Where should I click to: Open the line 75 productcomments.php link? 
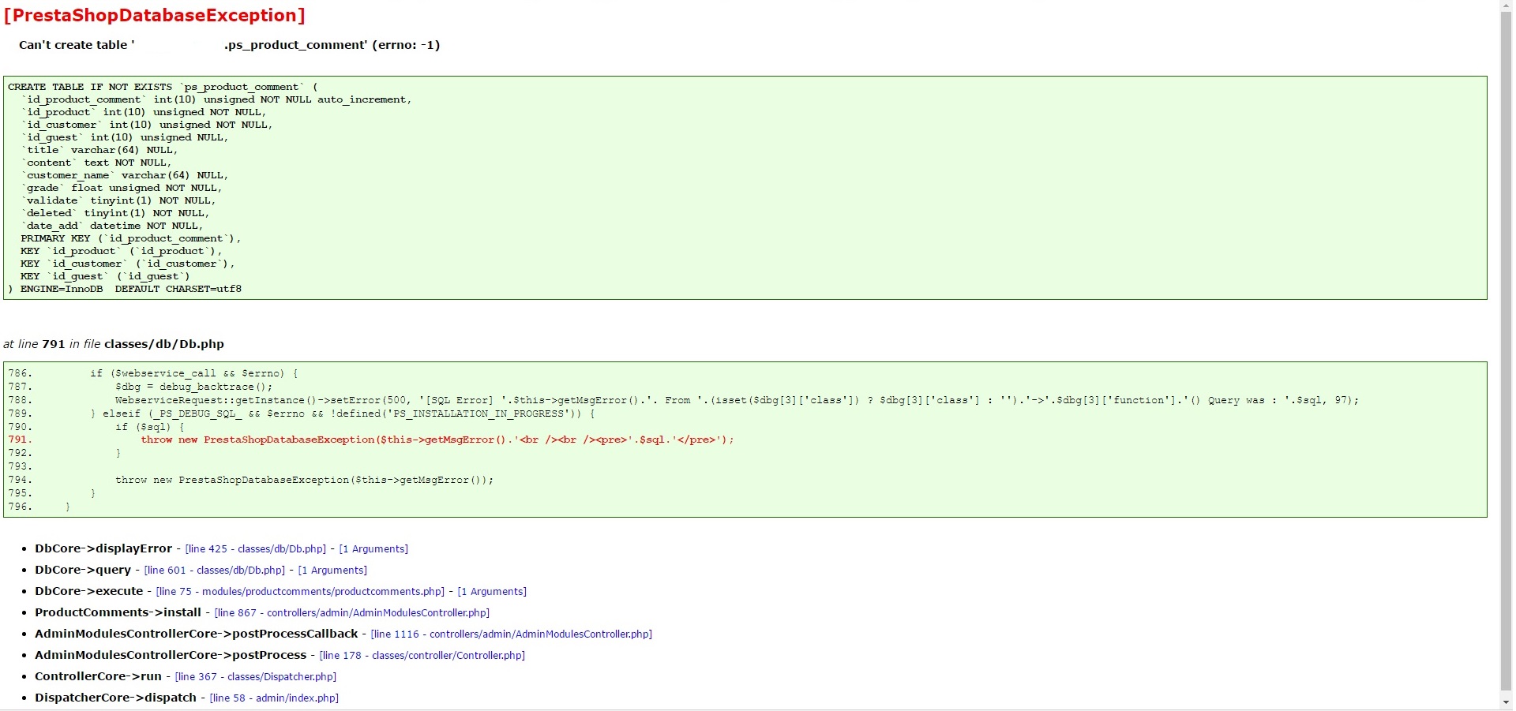tap(301, 592)
